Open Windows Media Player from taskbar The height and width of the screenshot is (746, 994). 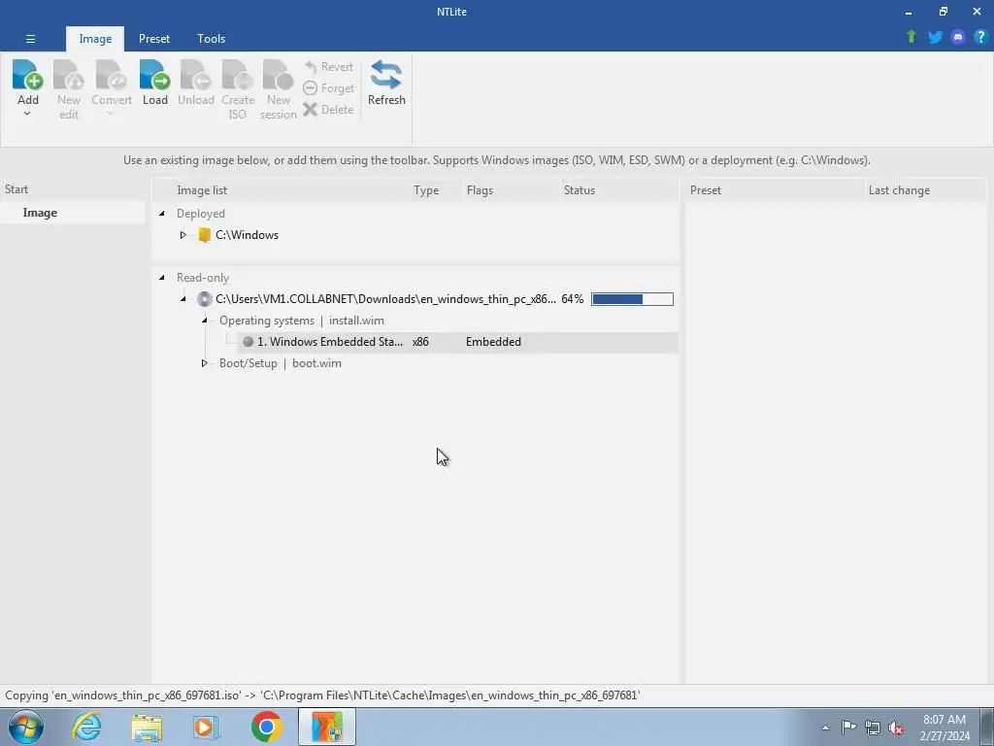click(x=206, y=727)
